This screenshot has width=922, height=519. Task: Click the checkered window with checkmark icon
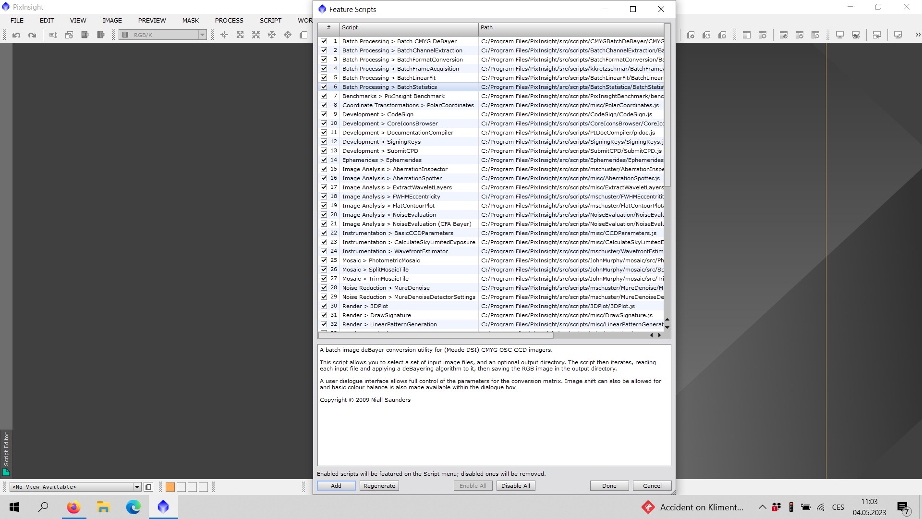pos(800,35)
